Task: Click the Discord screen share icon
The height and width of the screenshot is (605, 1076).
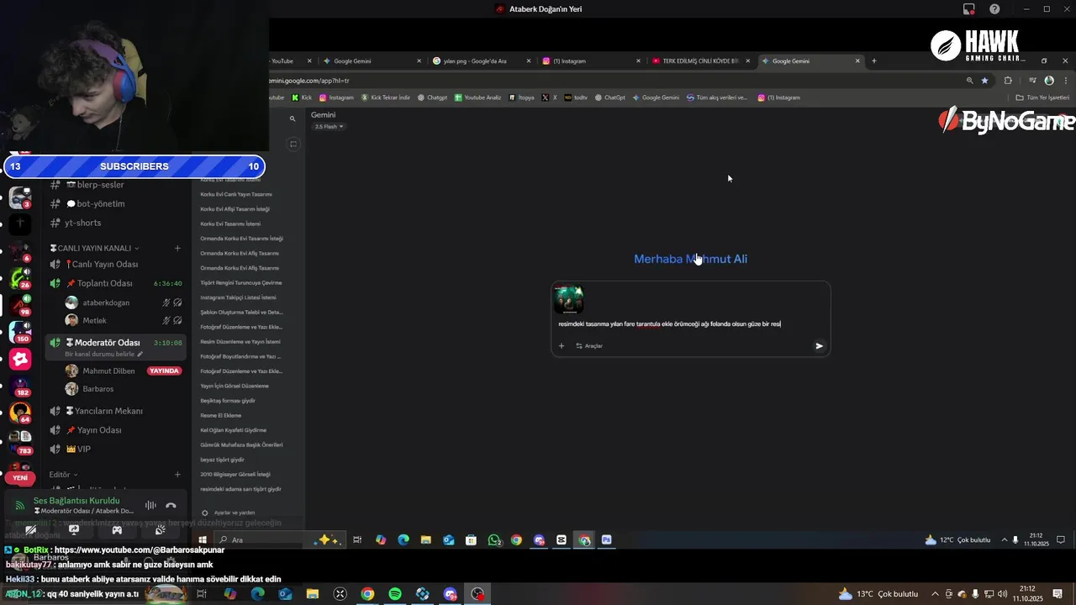Action: tap(74, 529)
